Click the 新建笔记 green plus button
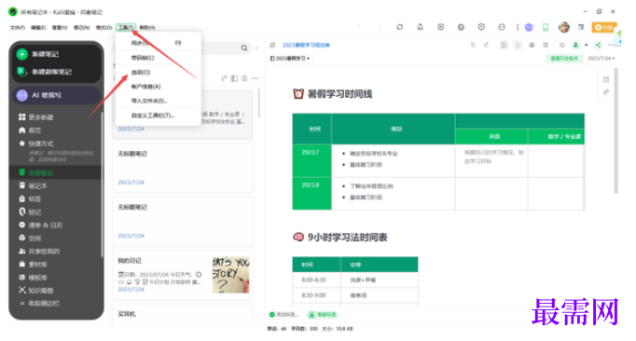 (22, 54)
